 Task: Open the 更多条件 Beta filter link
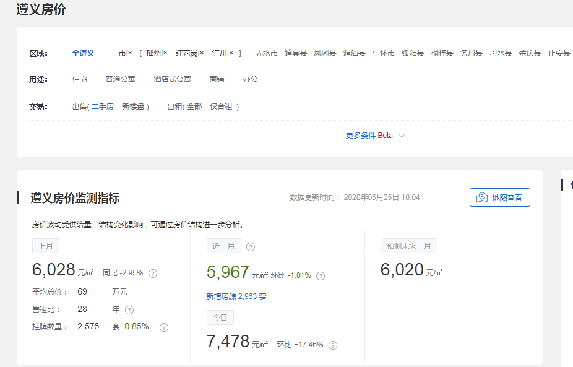[369, 136]
